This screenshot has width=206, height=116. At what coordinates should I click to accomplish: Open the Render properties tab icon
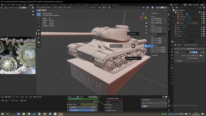tap(172, 49)
